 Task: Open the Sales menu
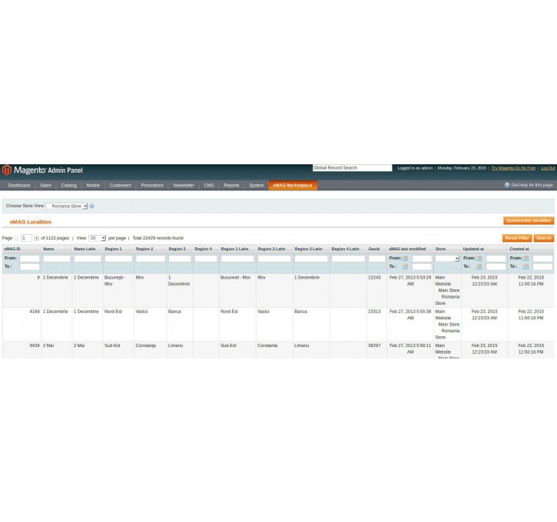pos(45,185)
